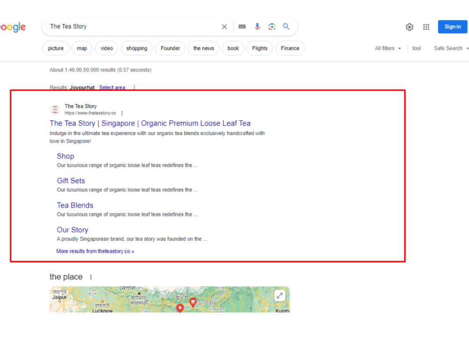Sign in with the blue Sign-in button
Screen dimensions: 469x352
[453, 27]
